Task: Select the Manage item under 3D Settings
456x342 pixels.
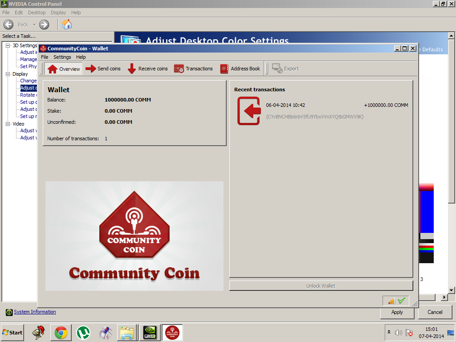Action: click(x=28, y=59)
